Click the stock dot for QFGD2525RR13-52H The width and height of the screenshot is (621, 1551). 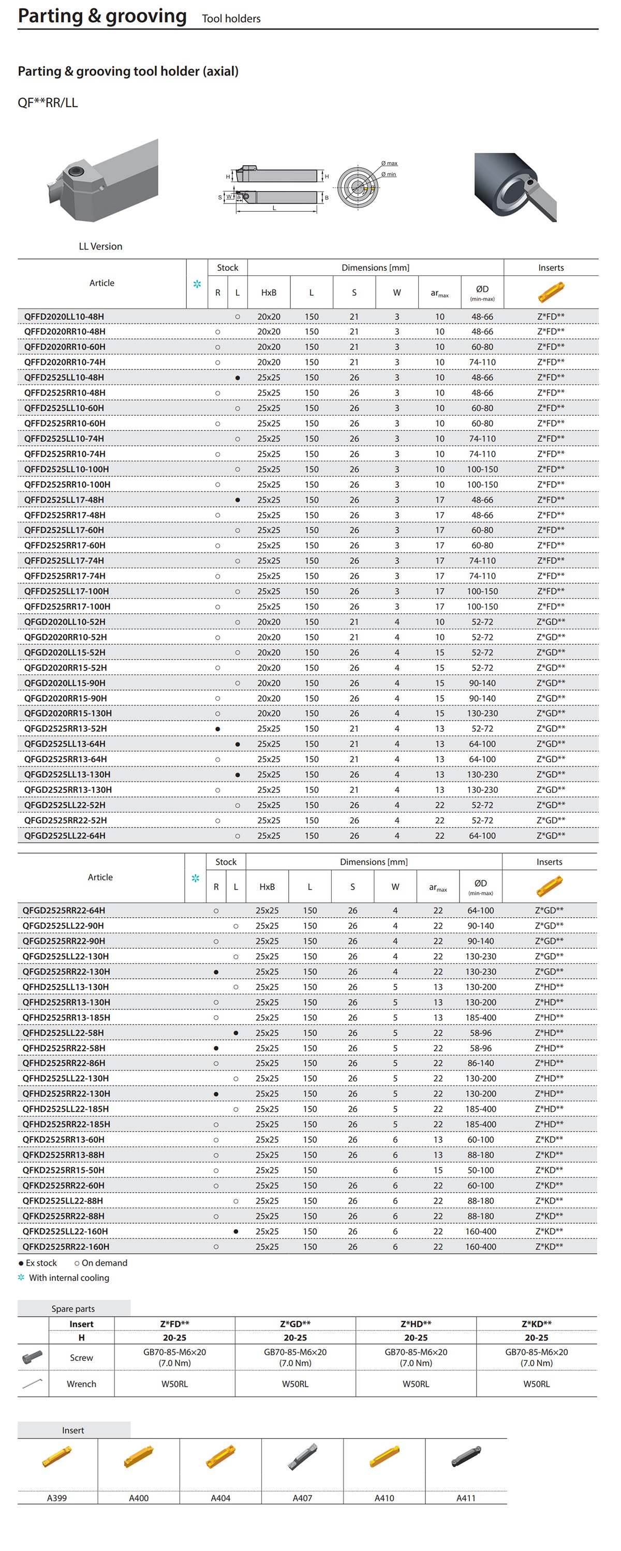pos(217,729)
